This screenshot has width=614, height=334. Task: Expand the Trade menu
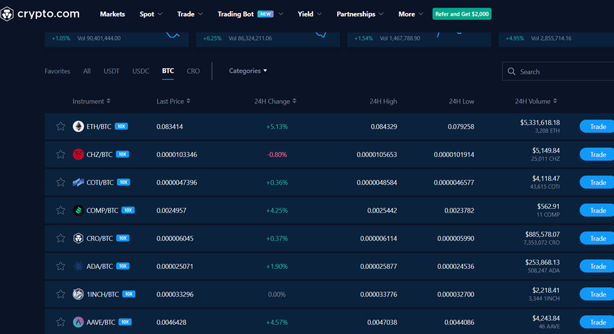(x=190, y=14)
